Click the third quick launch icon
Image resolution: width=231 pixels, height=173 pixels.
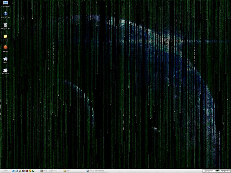pos(20,171)
